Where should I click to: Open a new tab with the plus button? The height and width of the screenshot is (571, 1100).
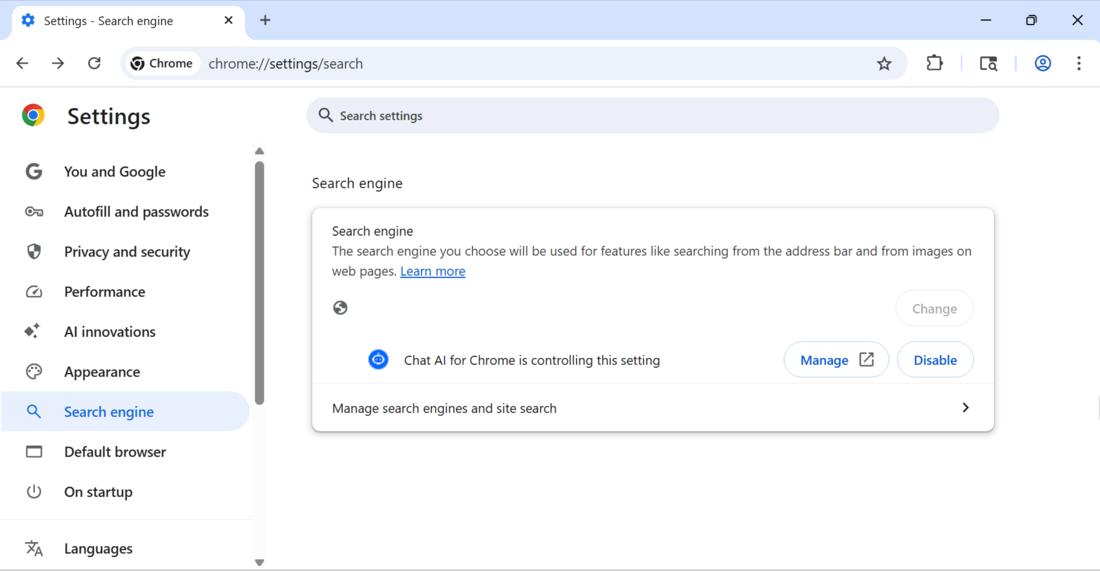coord(265,20)
